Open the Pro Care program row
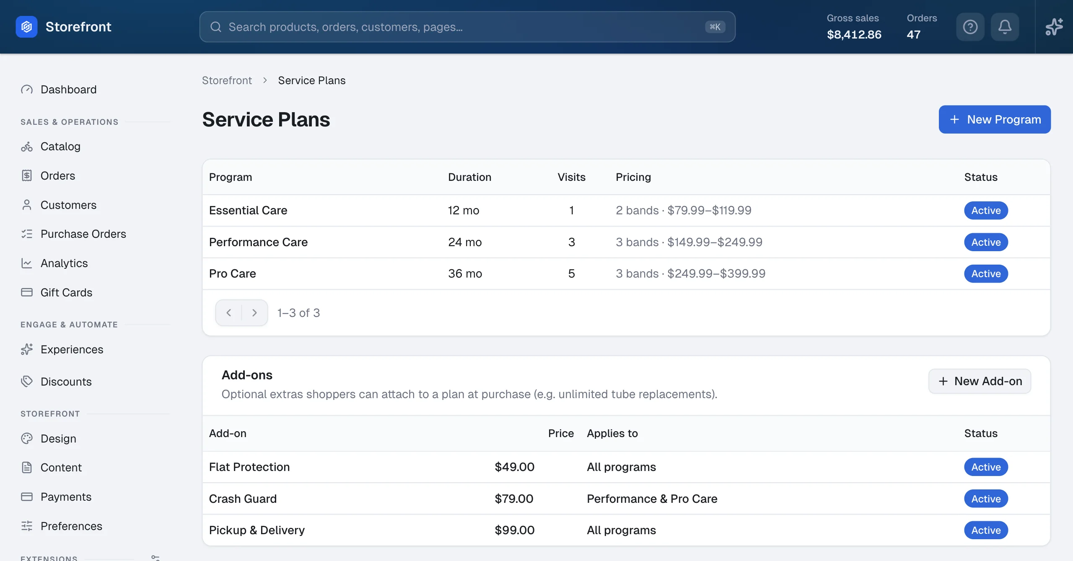1073x561 pixels. (x=626, y=274)
